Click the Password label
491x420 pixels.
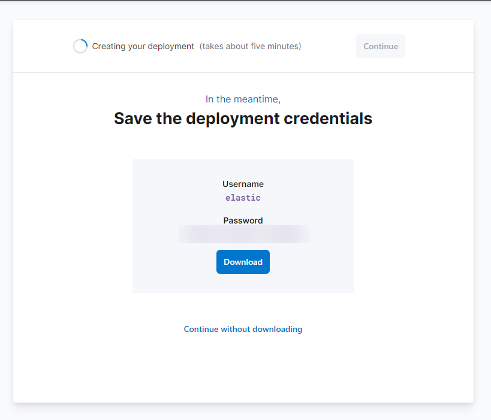pos(243,220)
